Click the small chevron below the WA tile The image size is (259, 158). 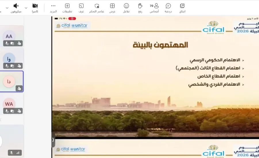pyautogui.click(x=1, y=120)
